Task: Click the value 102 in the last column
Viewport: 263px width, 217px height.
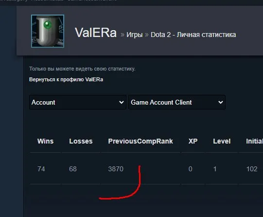Action: pyautogui.click(x=252, y=169)
